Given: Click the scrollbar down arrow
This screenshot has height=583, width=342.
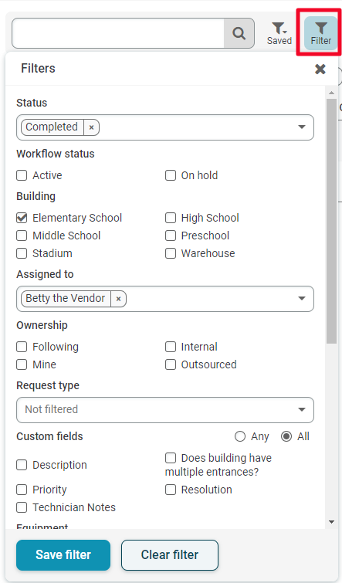Looking at the screenshot, I should point(332,522).
